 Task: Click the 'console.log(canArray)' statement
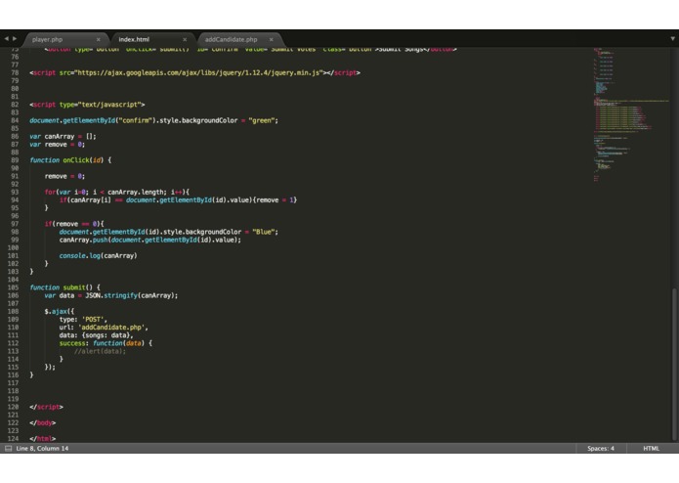(x=98, y=256)
